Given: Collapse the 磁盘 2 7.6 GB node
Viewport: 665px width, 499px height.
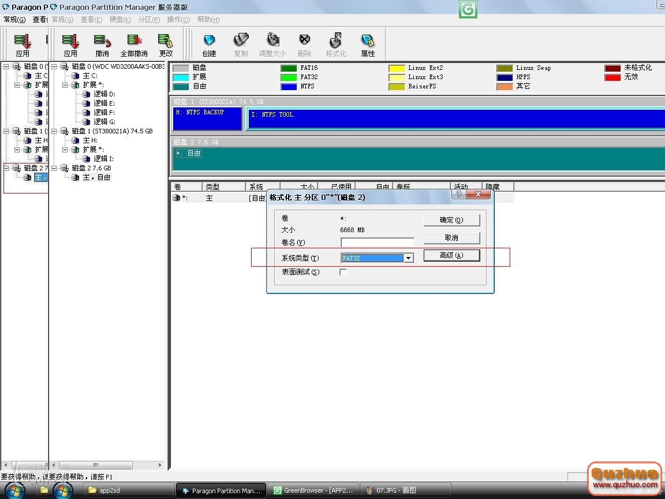Looking at the screenshot, I should tap(54, 168).
